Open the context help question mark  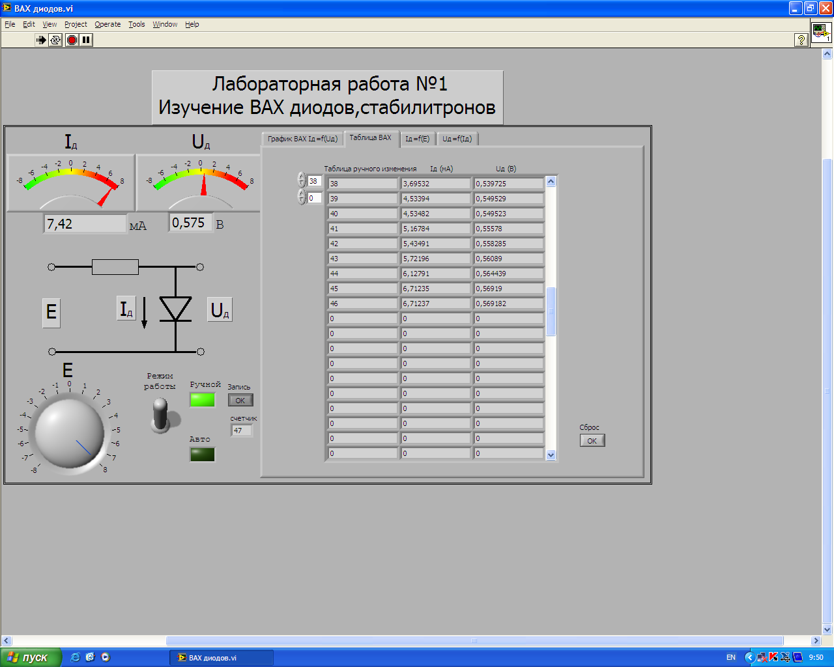pyautogui.click(x=801, y=40)
